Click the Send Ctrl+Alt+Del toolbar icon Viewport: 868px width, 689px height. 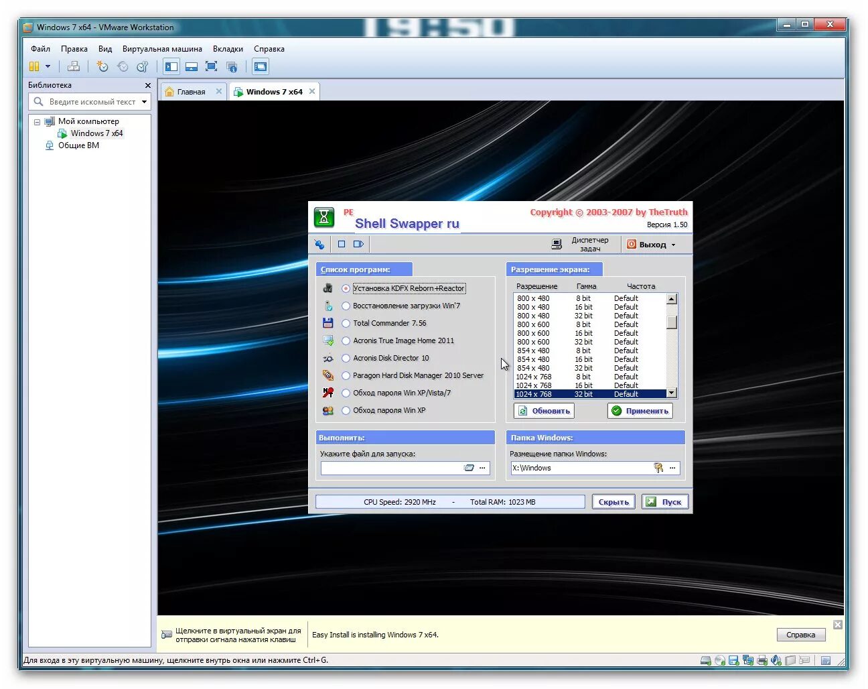(74, 66)
